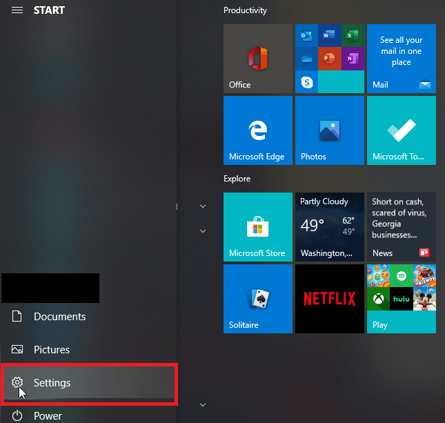Launch Microsoft Edge tile

click(258, 130)
